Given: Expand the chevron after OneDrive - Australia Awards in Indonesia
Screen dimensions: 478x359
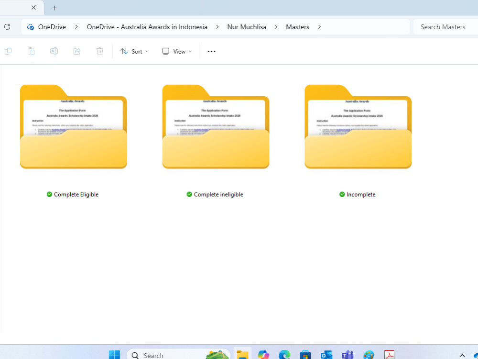Looking at the screenshot, I should (217, 27).
